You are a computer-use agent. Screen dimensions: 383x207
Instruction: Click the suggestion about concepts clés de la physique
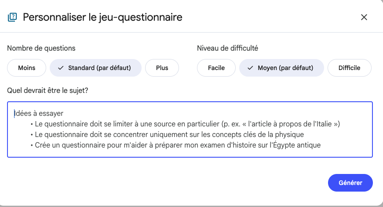coord(169,134)
